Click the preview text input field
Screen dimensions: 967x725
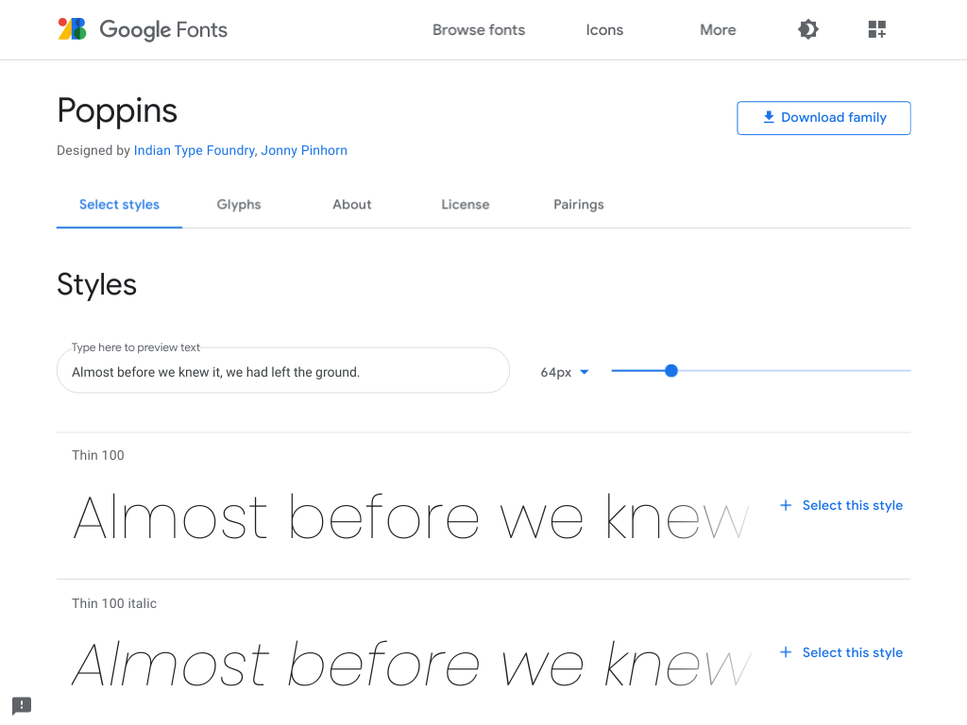(283, 372)
